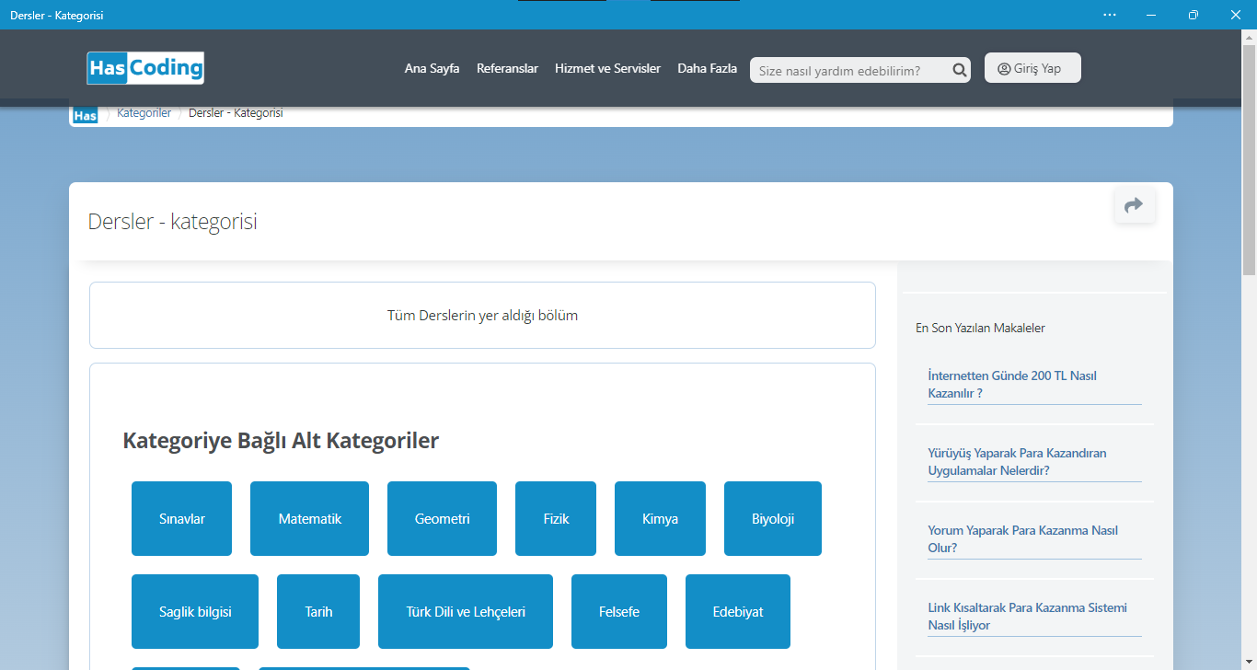The height and width of the screenshot is (670, 1257).
Task: Open the Fizik category tile
Action: tap(556, 519)
